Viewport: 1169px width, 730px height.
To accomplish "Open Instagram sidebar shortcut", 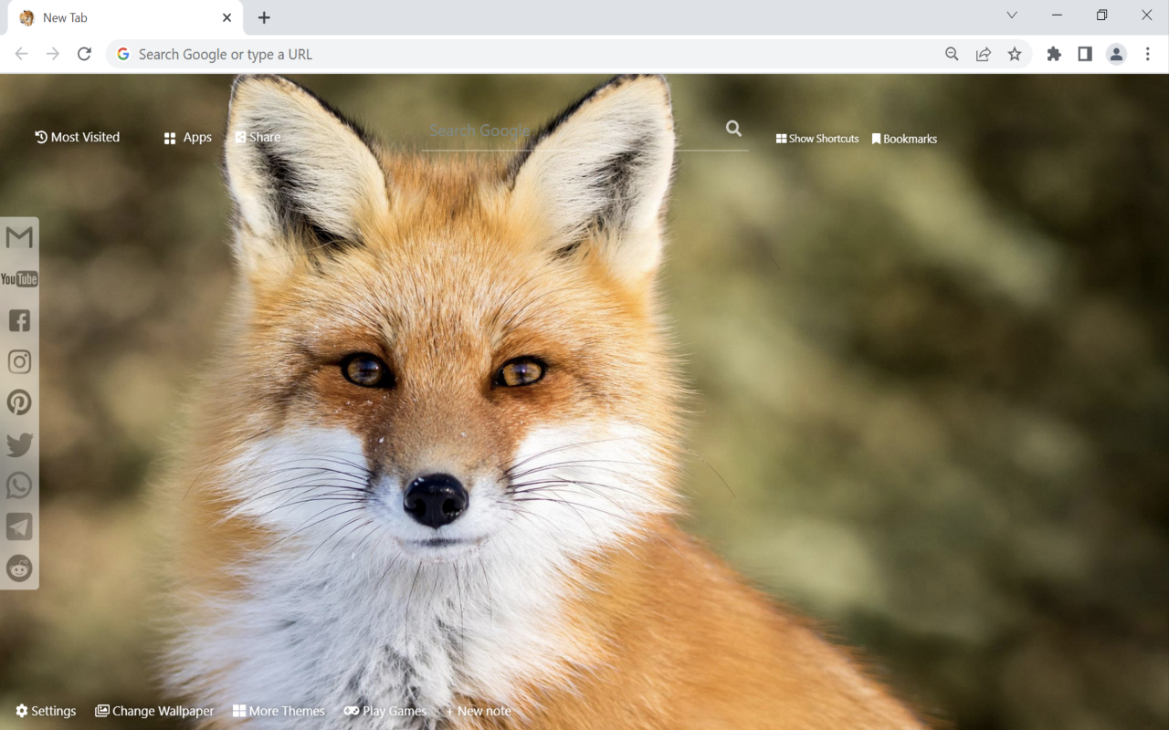I will [x=19, y=361].
